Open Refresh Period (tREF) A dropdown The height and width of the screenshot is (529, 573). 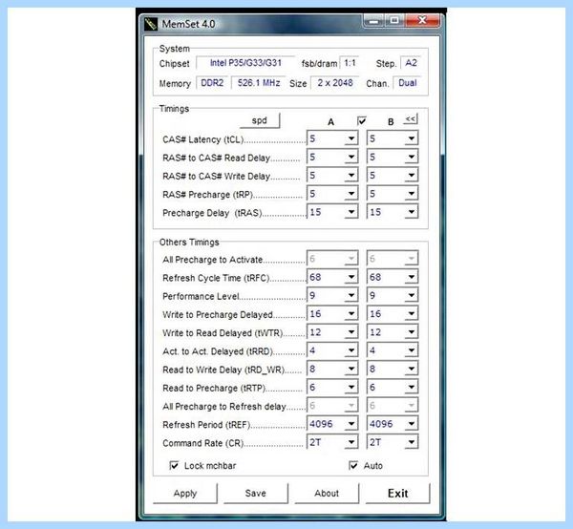click(332, 424)
